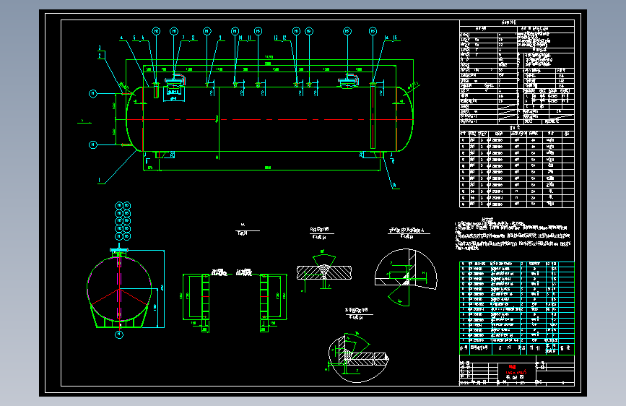Select the right elliptical head of the tank
Image resolution: width=626 pixels, height=406 pixels.
[x=405, y=119]
